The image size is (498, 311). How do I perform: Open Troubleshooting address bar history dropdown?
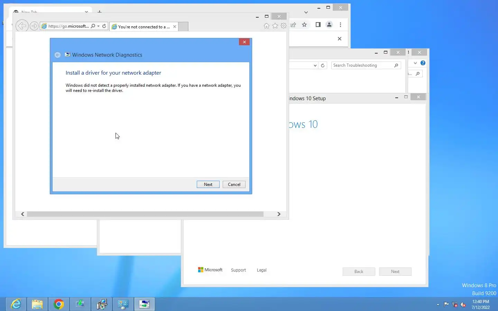[315, 65]
